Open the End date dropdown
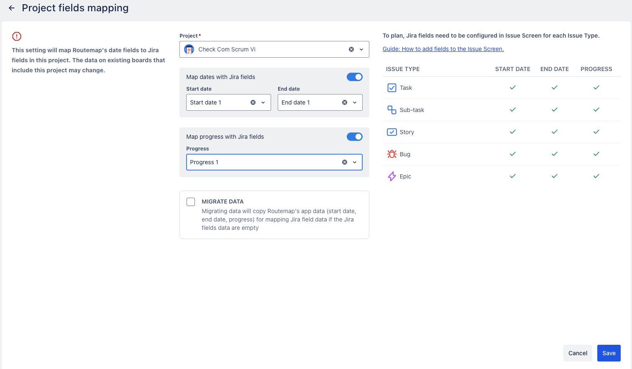The width and height of the screenshot is (632, 369). (x=355, y=102)
